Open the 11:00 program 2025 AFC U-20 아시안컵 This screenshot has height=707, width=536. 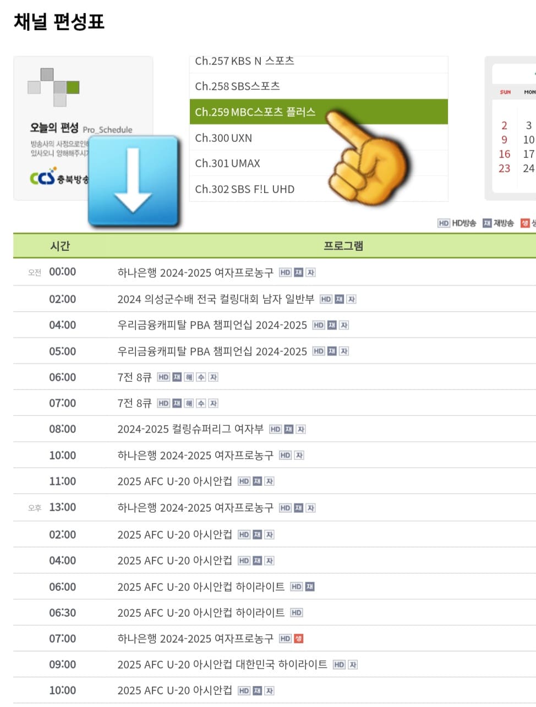[x=176, y=481]
